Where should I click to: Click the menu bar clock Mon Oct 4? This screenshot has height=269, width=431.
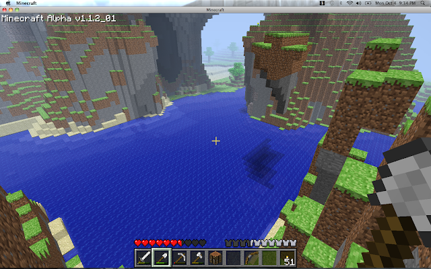click(x=395, y=3)
